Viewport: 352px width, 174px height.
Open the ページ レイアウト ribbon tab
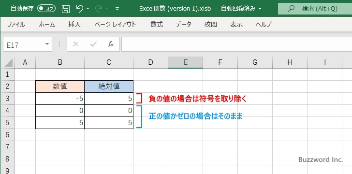pos(115,24)
